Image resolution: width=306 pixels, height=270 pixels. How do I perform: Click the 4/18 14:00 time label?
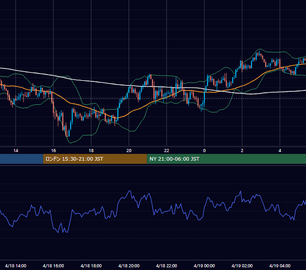point(16,265)
